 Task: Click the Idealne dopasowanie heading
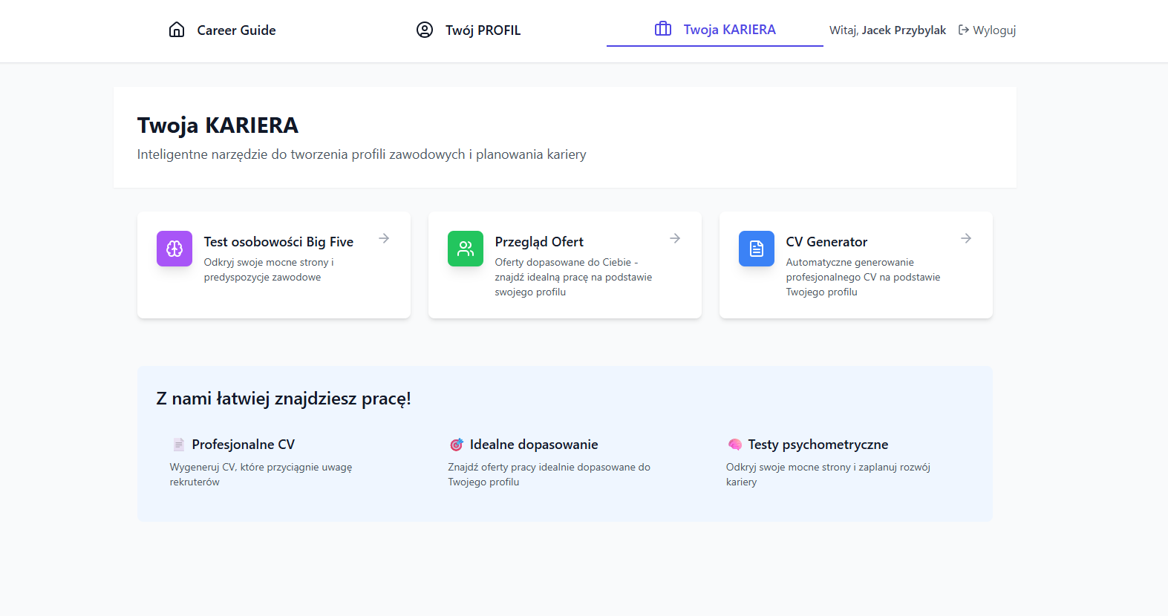pyautogui.click(x=534, y=445)
